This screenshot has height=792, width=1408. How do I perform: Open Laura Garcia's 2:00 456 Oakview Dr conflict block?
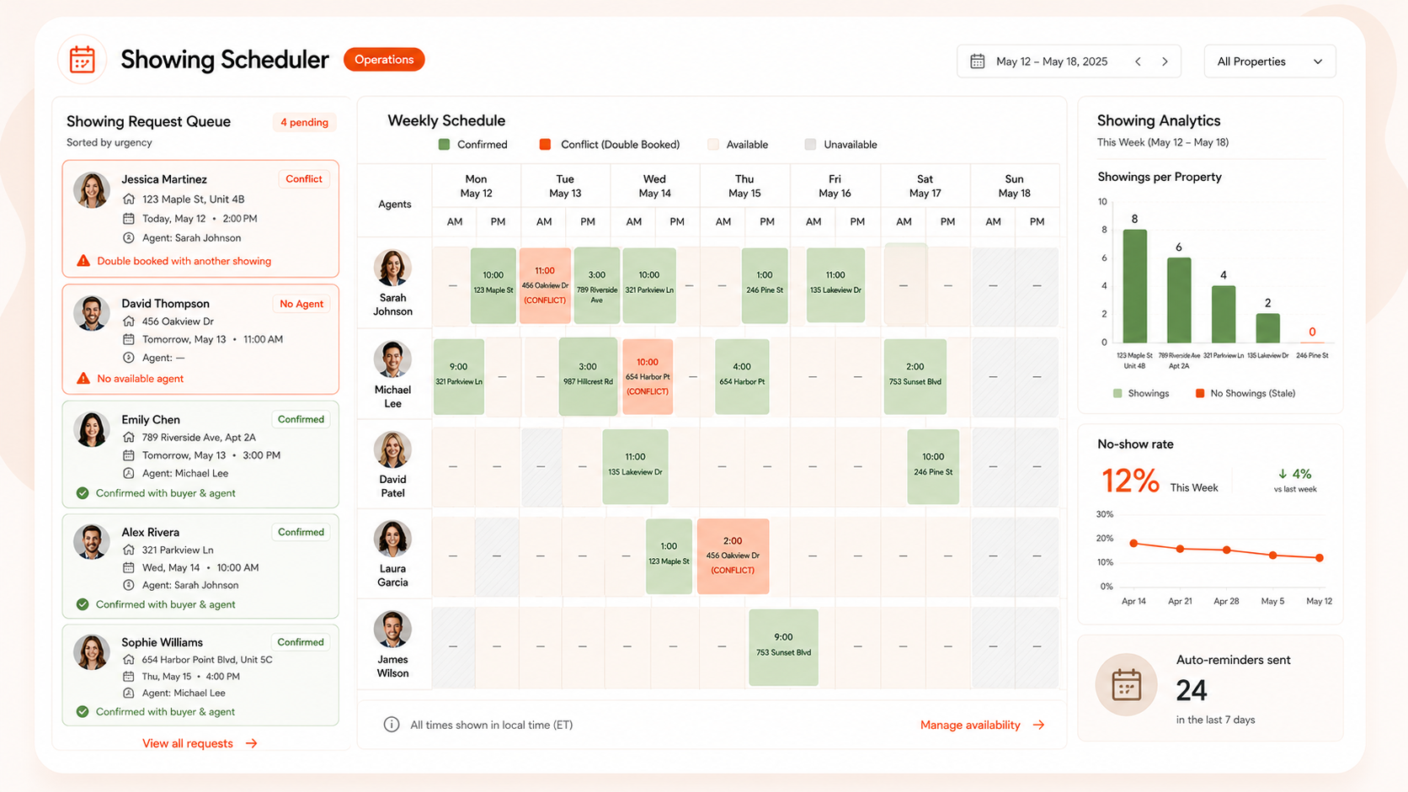[x=733, y=556]
